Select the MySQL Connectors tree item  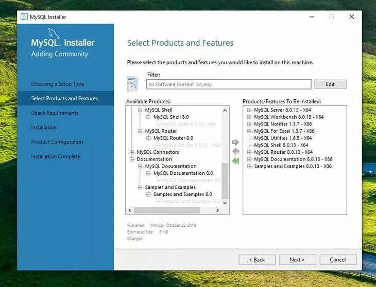pos(158,152)
